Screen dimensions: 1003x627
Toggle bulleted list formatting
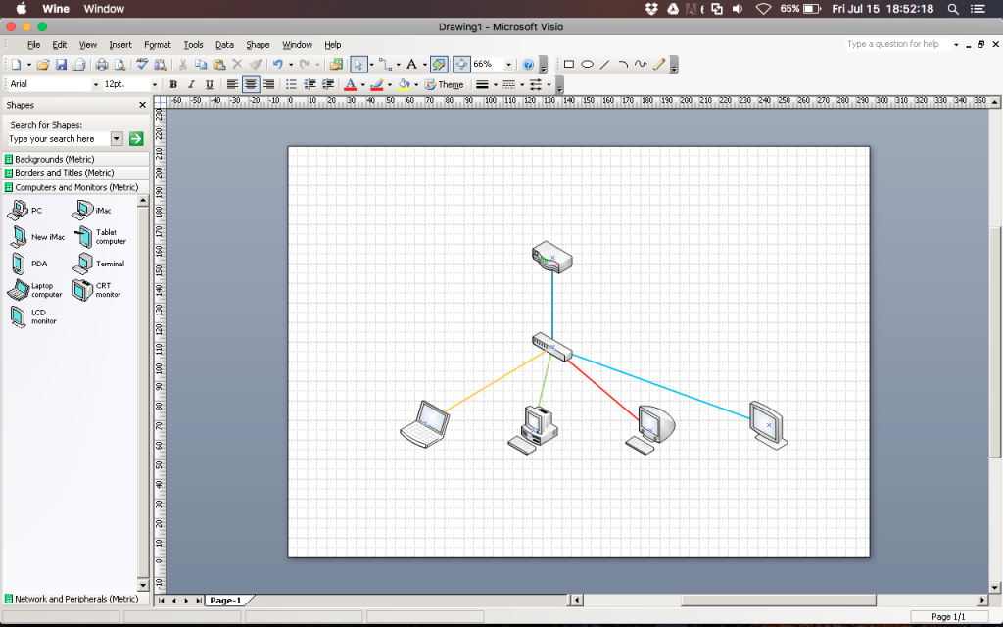point(291,84)
